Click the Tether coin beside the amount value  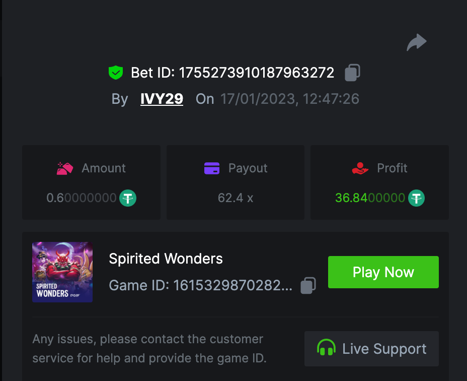(x=128, y=198)
